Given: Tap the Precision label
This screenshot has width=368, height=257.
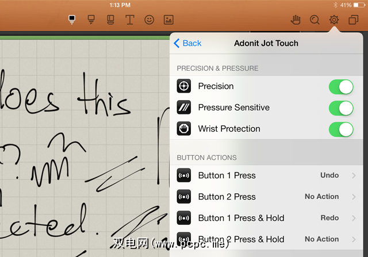Looking at the screenshot, I should (x=216, y=86).
